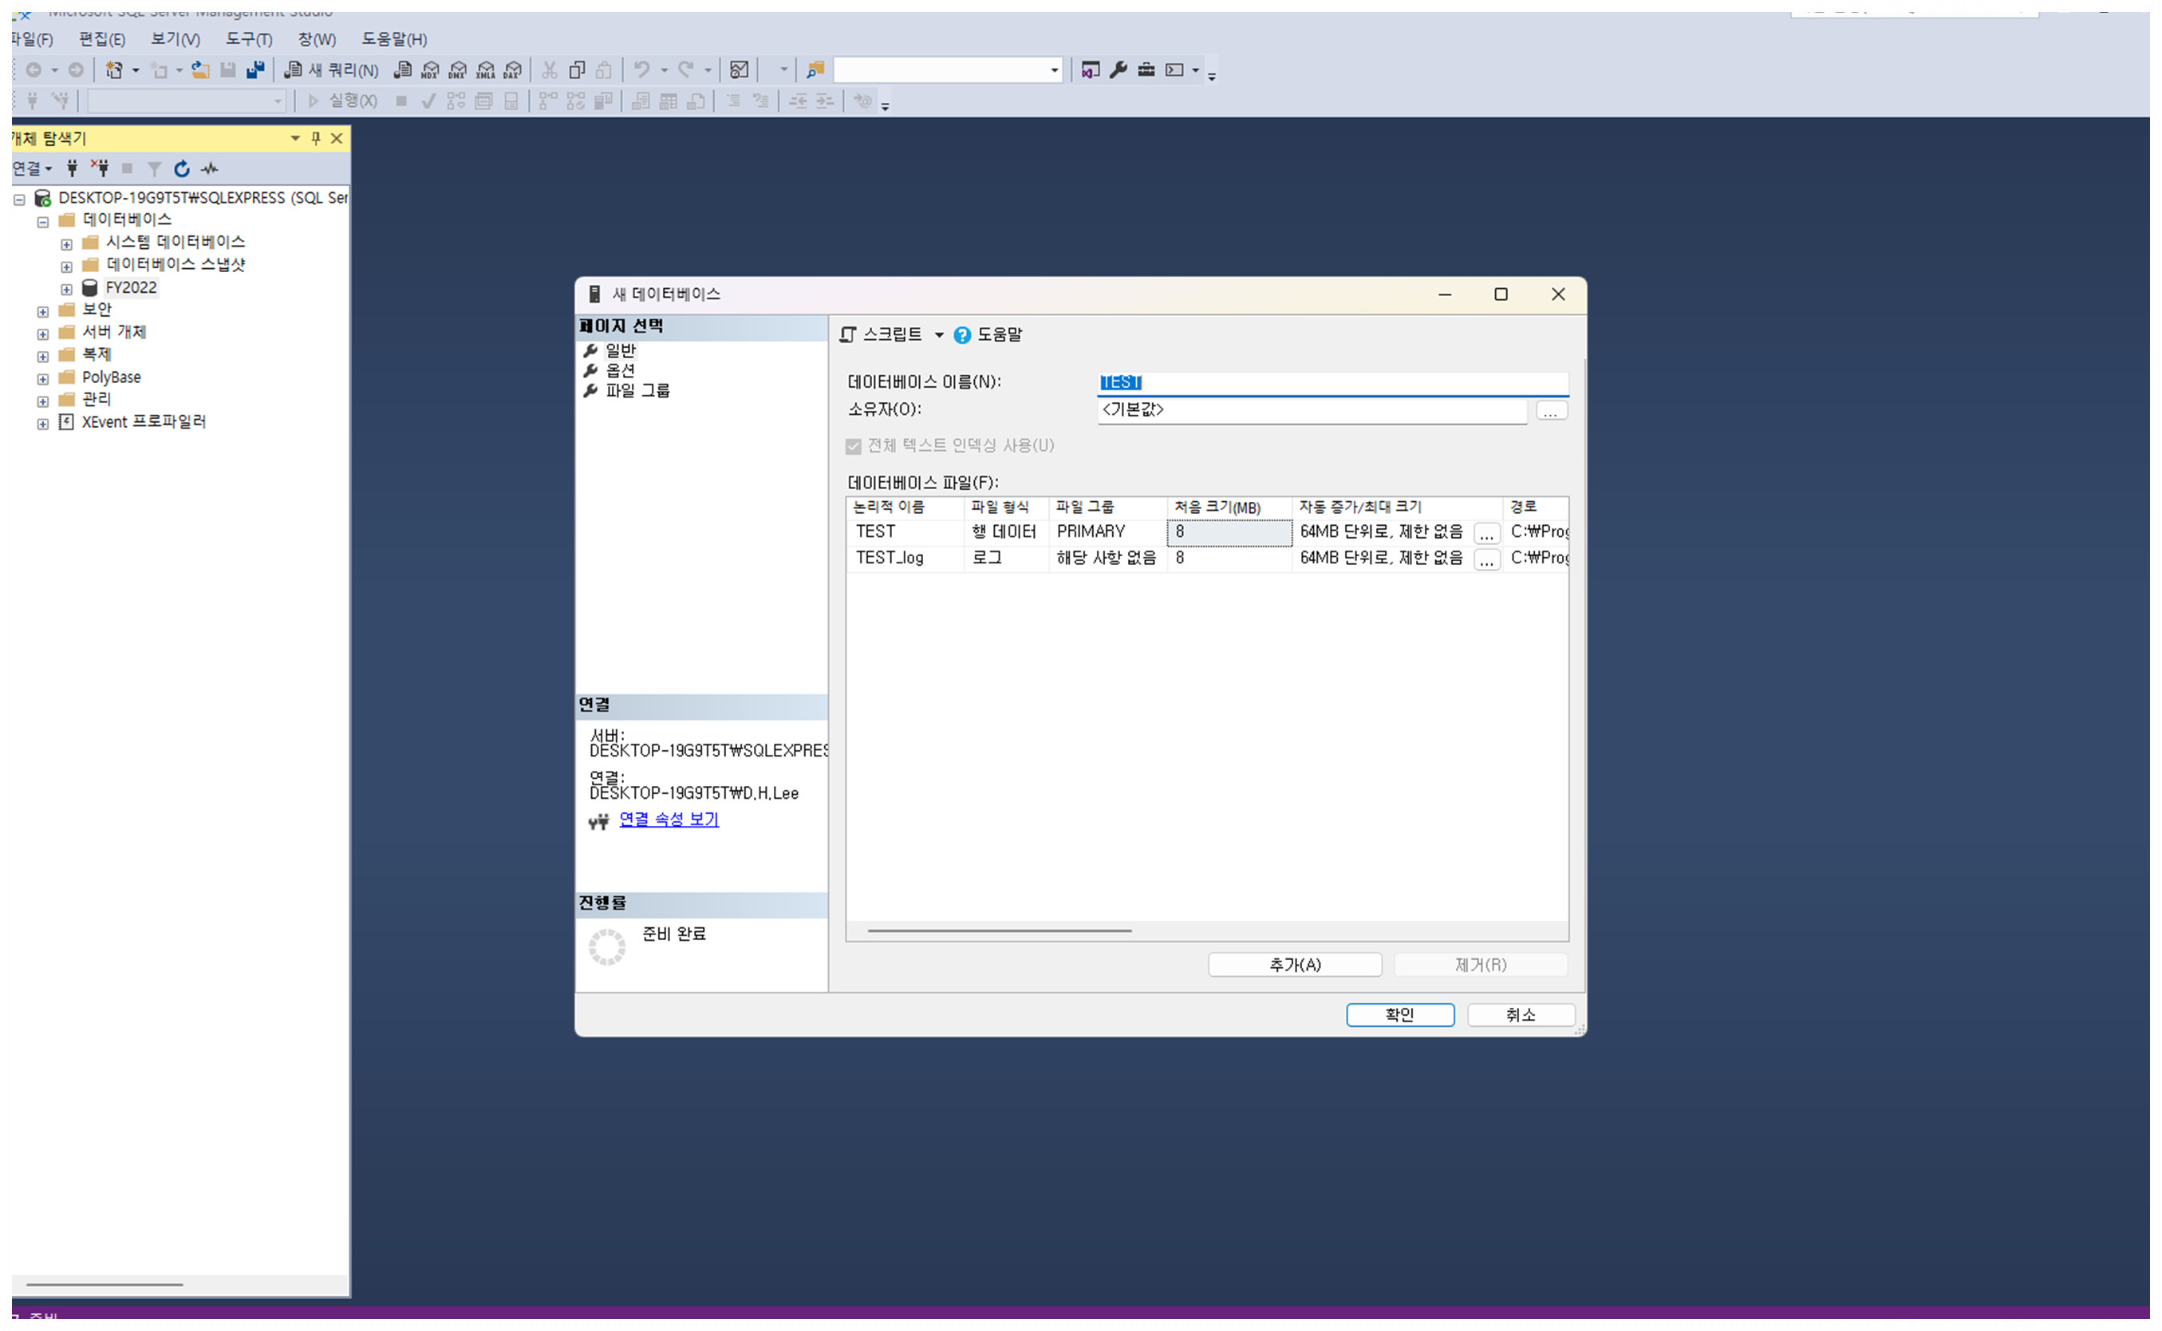This screenshot has width=2162, height=1331.
Task: Toggle the Object Explorer auto-hide pin
Action: coord(317,139)
